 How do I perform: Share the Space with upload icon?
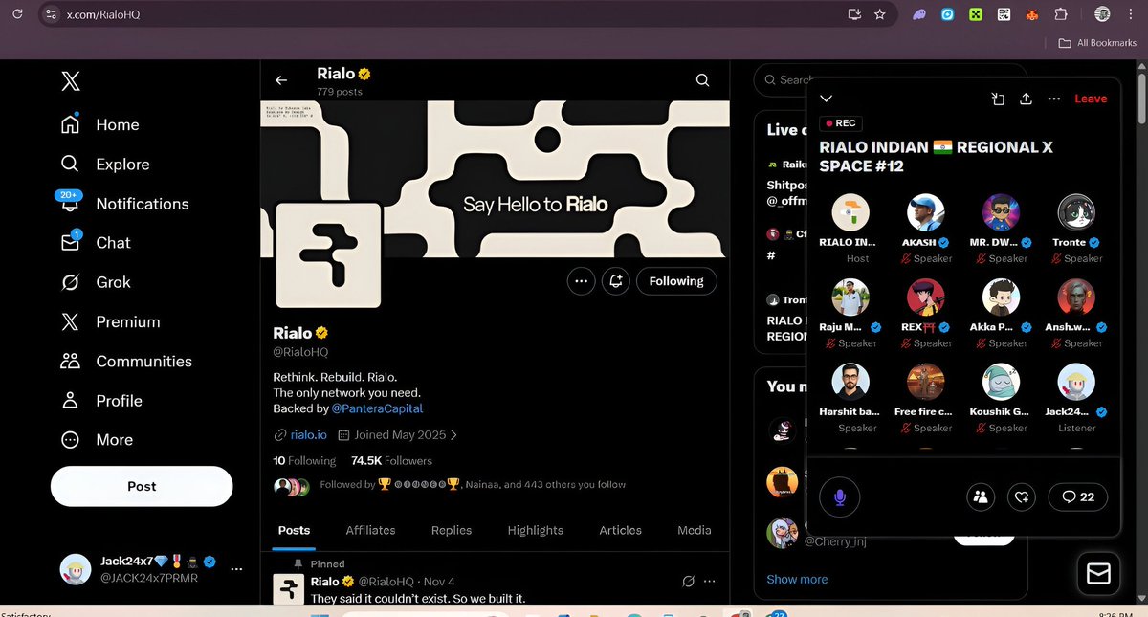tap(1026, 99)
